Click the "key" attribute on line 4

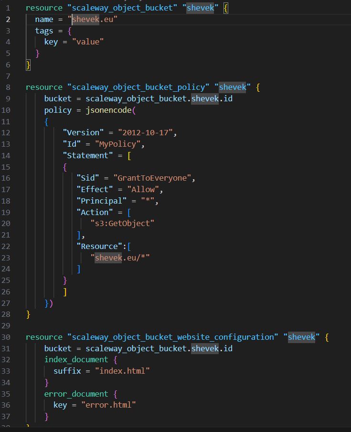51,42
